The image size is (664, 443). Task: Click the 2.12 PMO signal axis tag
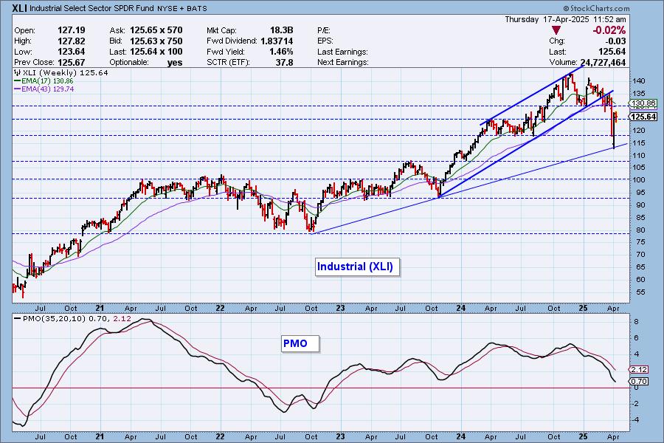639,369
